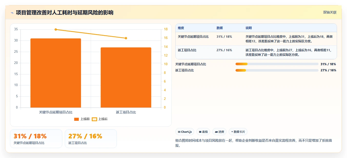Click the line point at value 16
Image resolution: width=347 pixels, height=158 pixels.
(x=126, y=38)
